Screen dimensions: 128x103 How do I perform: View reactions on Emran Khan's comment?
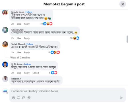(75, 38)
